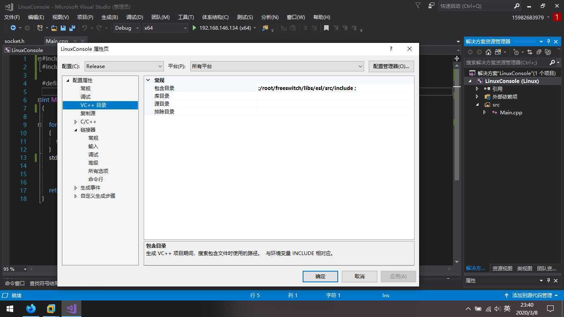
Task: Click the Open File folder icon
Action: click(54, 28)
